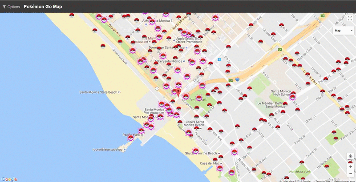Click the blue transit station icon

pos(219,59)
